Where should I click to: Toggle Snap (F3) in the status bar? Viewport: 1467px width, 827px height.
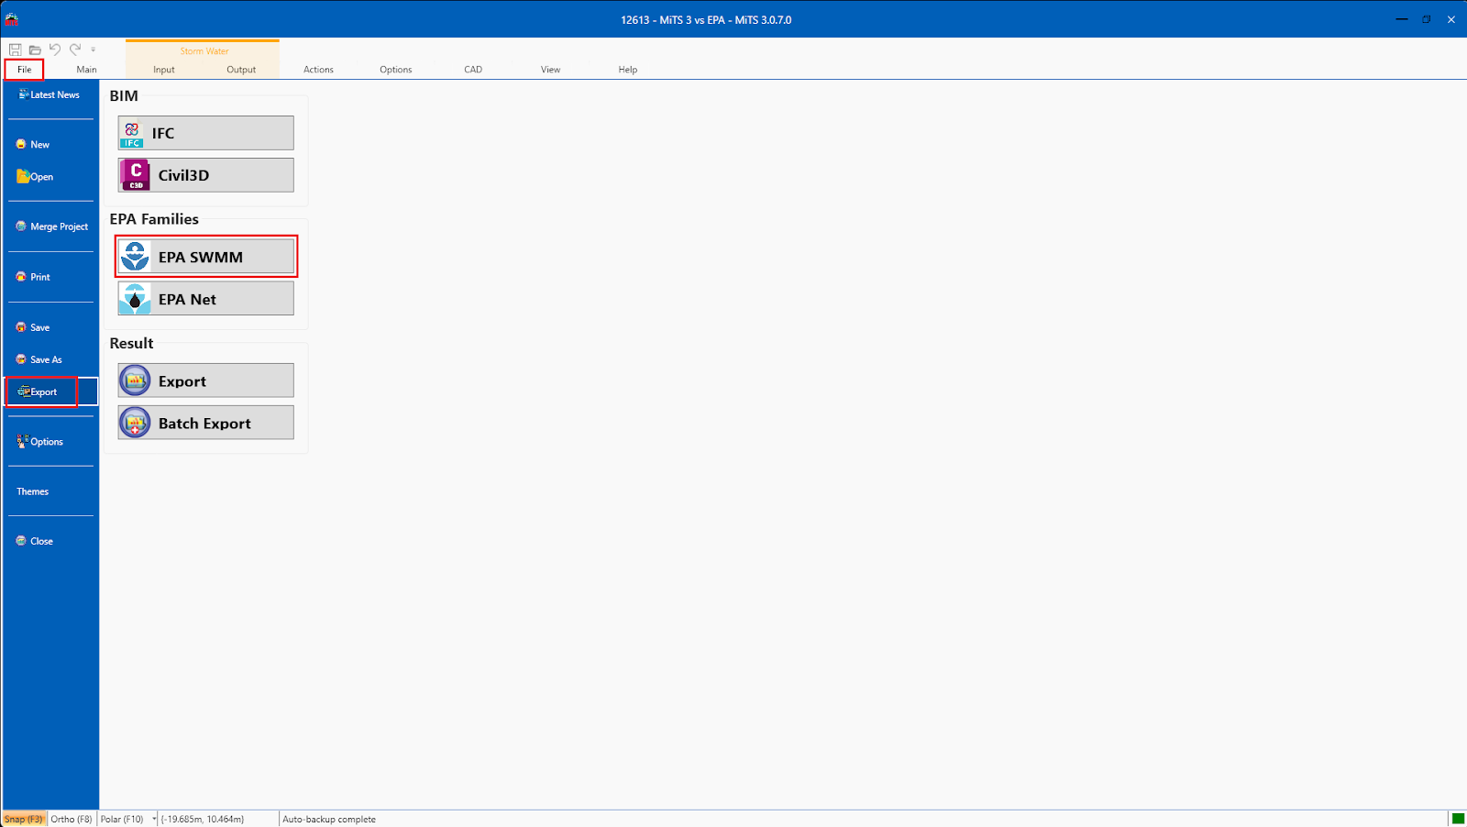[x=24, y=819]
